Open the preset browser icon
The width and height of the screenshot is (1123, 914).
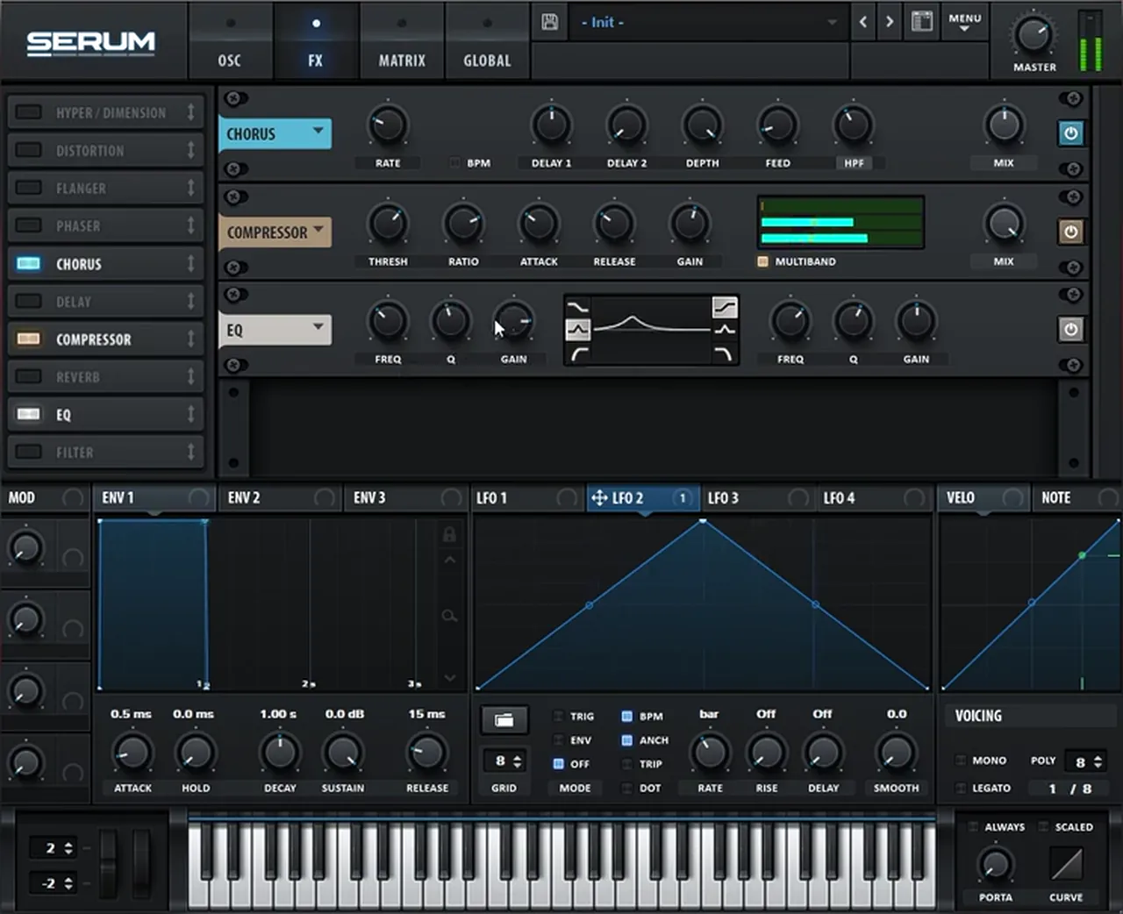click(922, 22)
